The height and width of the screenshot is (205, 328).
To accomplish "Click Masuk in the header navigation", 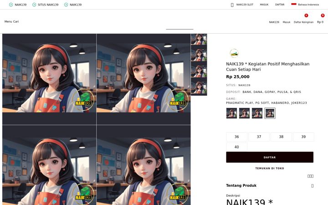I will click(x=287, y=22).
